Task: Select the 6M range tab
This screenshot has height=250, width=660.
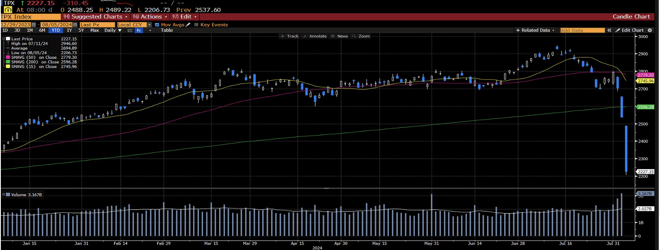Action: 42,30
